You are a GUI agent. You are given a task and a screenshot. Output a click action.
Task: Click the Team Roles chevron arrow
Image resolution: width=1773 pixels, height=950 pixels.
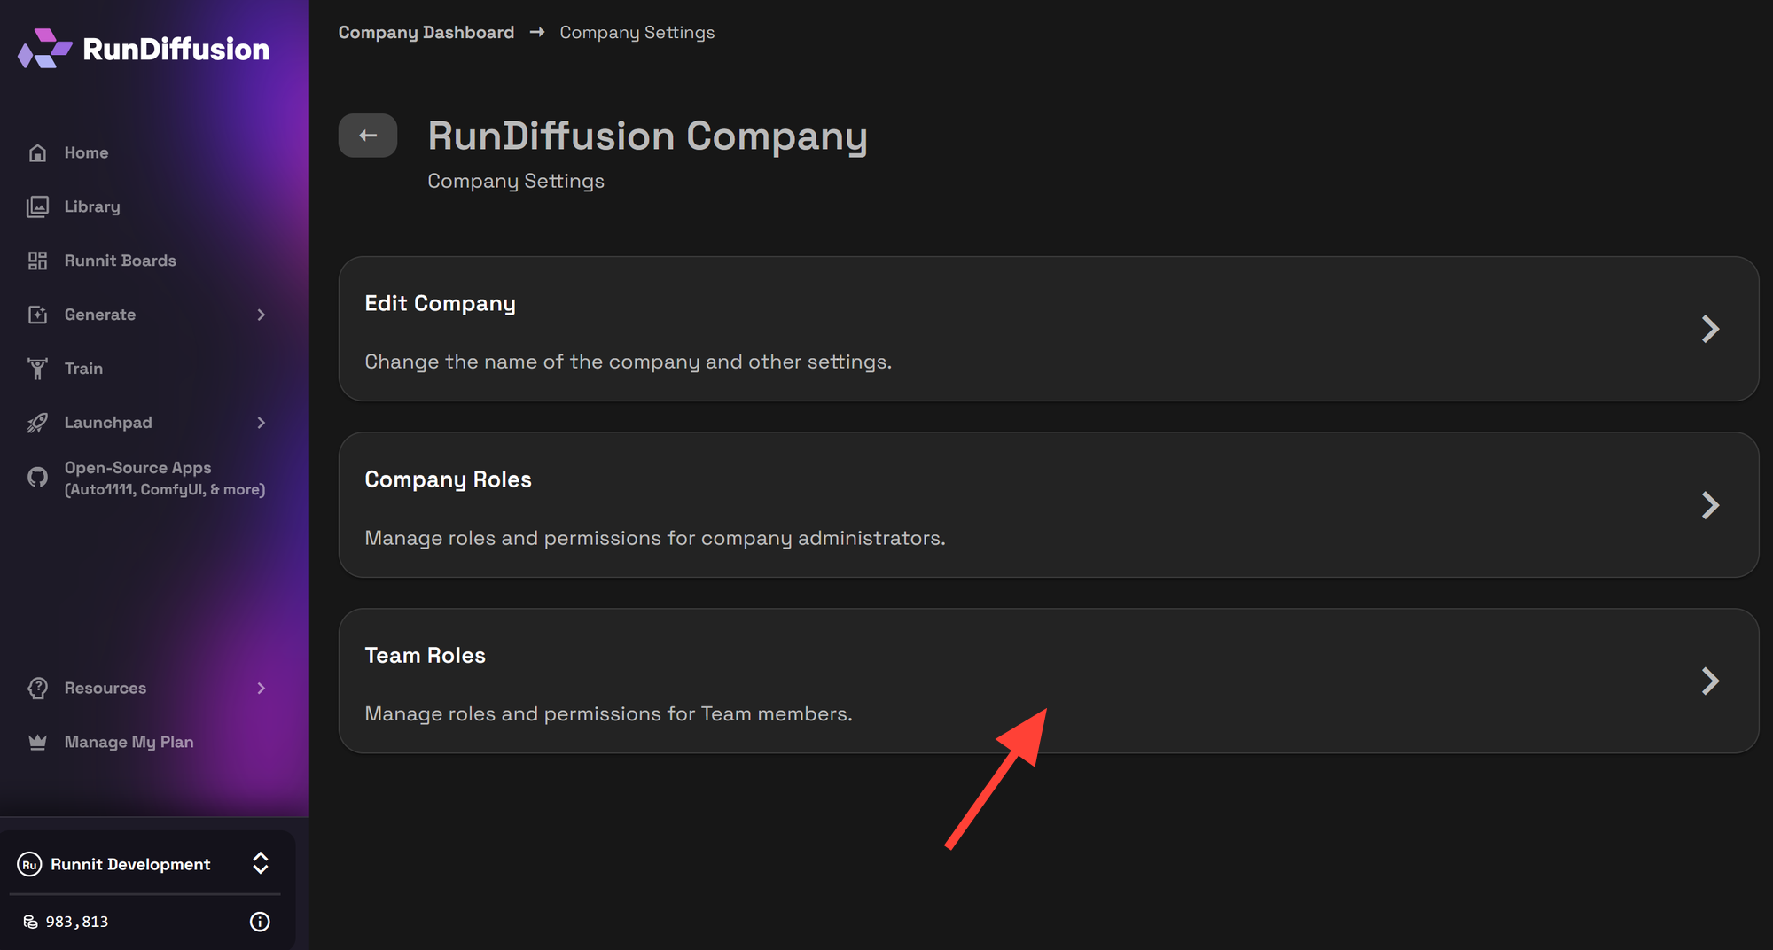[1710, 681]
